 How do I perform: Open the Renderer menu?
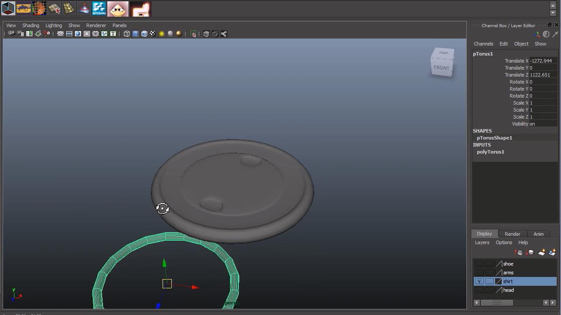click(96, 25)
